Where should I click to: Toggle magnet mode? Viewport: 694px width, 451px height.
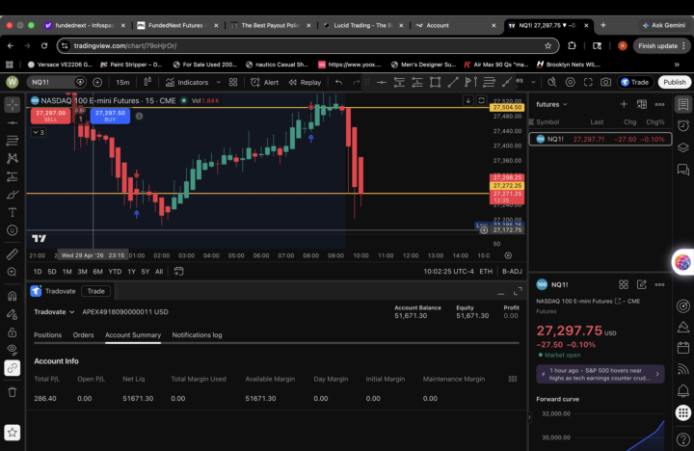12,296
